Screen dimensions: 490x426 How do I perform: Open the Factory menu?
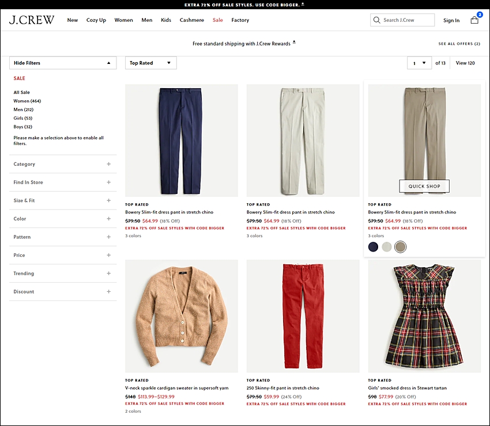240,20
